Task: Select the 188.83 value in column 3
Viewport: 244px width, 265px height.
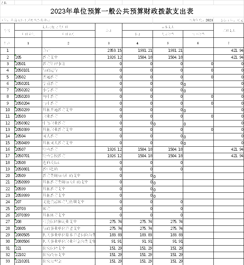Action: [x=109, y=235]
